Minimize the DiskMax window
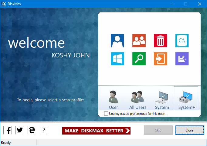Image resolution: width=207 pixels, height=146 pixels. 172,4
